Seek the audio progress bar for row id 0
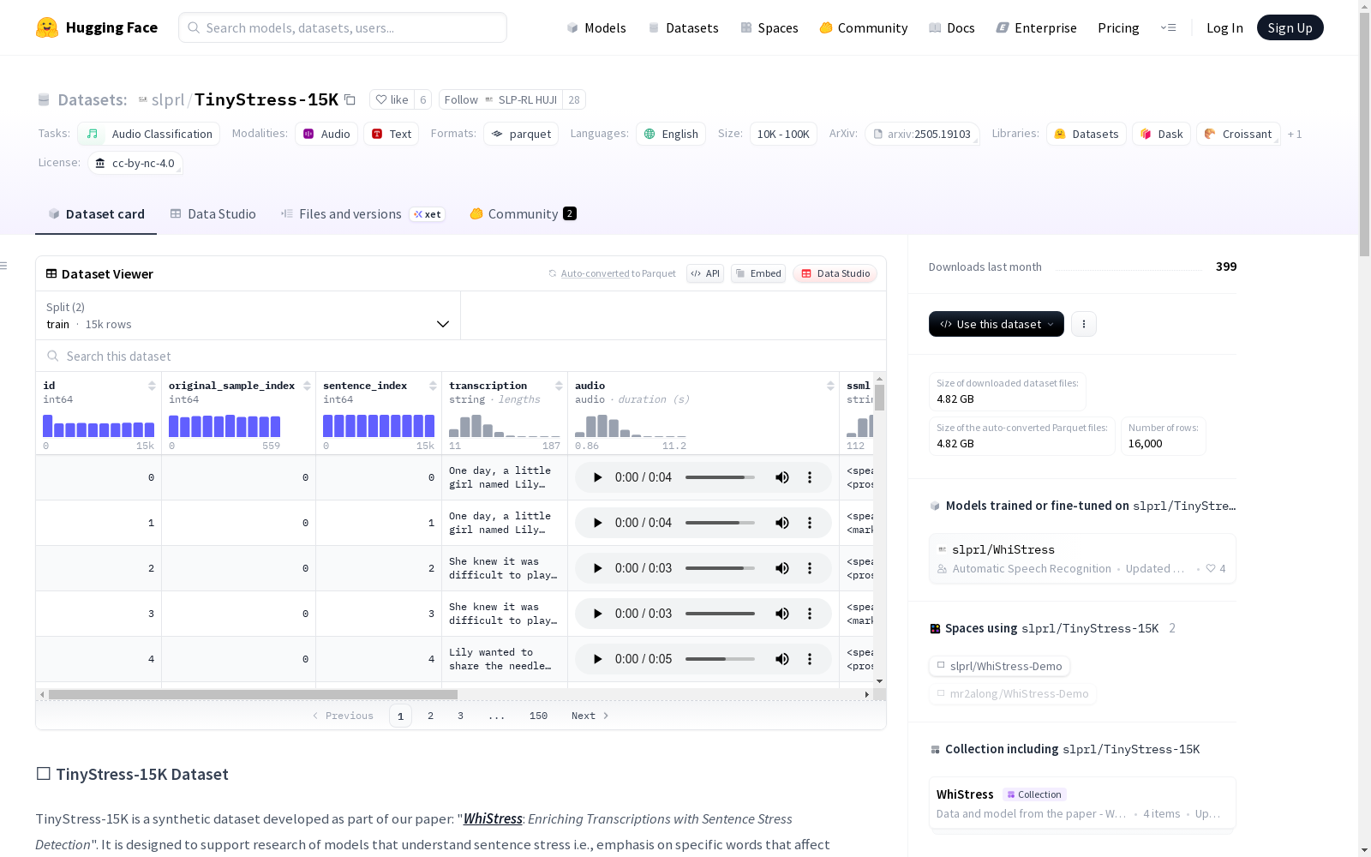This screenshot has height=857, width=1371. coord(720,477)
